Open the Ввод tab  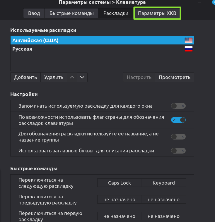(34, 13)
